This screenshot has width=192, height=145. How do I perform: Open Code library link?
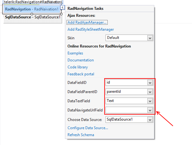point(78,67)
